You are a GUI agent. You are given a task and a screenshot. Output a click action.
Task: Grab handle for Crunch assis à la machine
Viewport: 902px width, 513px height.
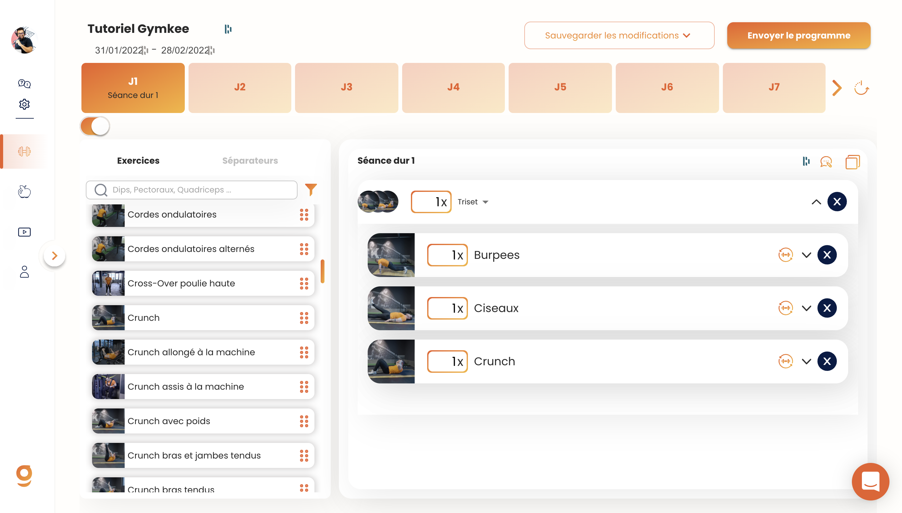(304, 387)
